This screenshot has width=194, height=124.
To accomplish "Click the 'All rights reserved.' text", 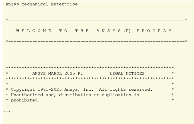I will pos(126,90).
